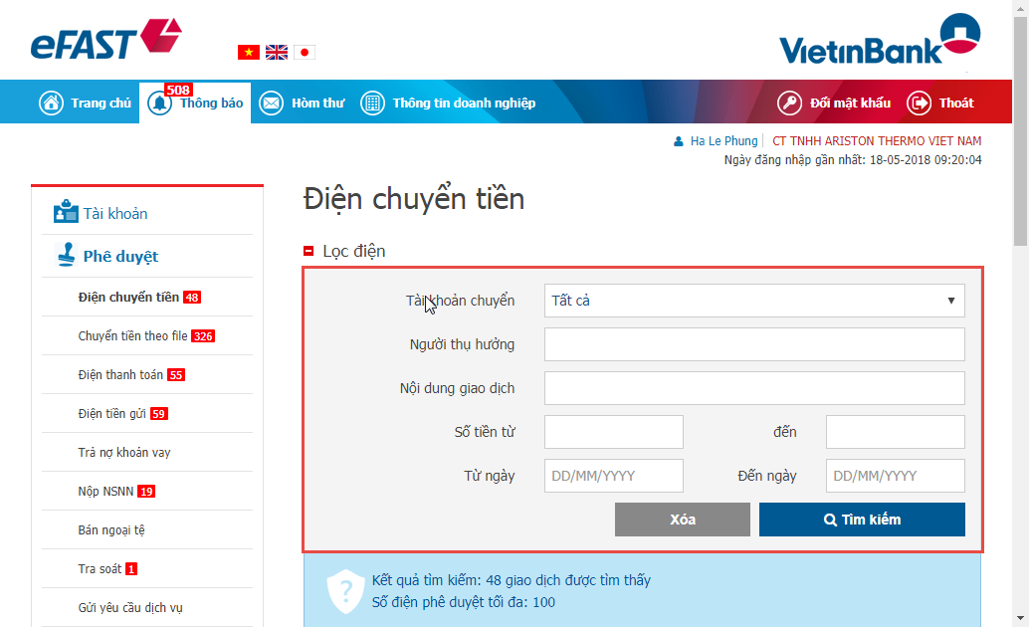This screenshot has height=627, width=1029.
Task: Select Điện tiền gửi in sidebar
Action: coord(111,414)
